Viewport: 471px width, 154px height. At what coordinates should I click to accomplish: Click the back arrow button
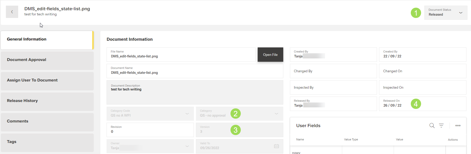(x=12, y=12)
